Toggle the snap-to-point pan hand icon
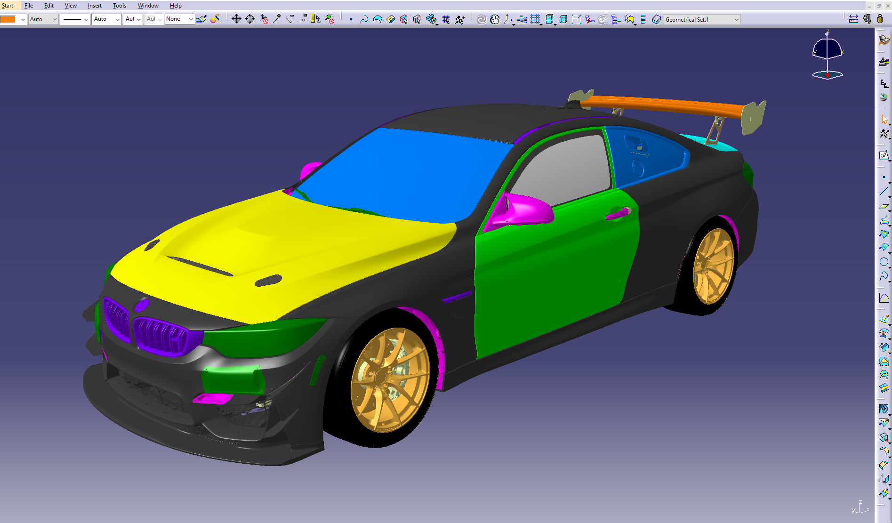Image resolution: width=892 pixels, height=523 pixels. tap(494, 19)
